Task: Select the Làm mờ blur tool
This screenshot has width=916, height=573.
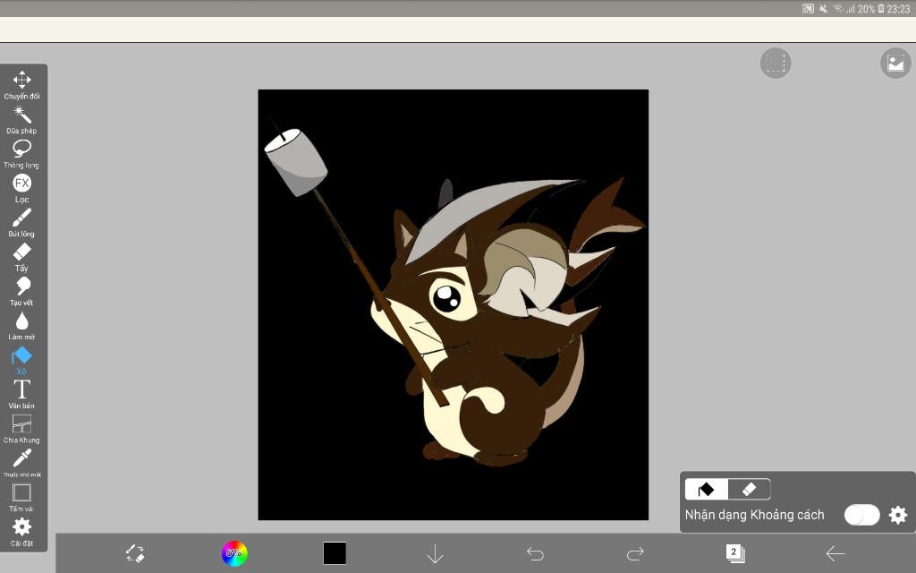Action: [x=21, y=326]
